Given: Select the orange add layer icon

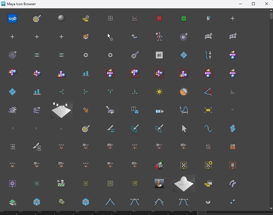Looking at the screenshot, I should (x=86, y=37).
